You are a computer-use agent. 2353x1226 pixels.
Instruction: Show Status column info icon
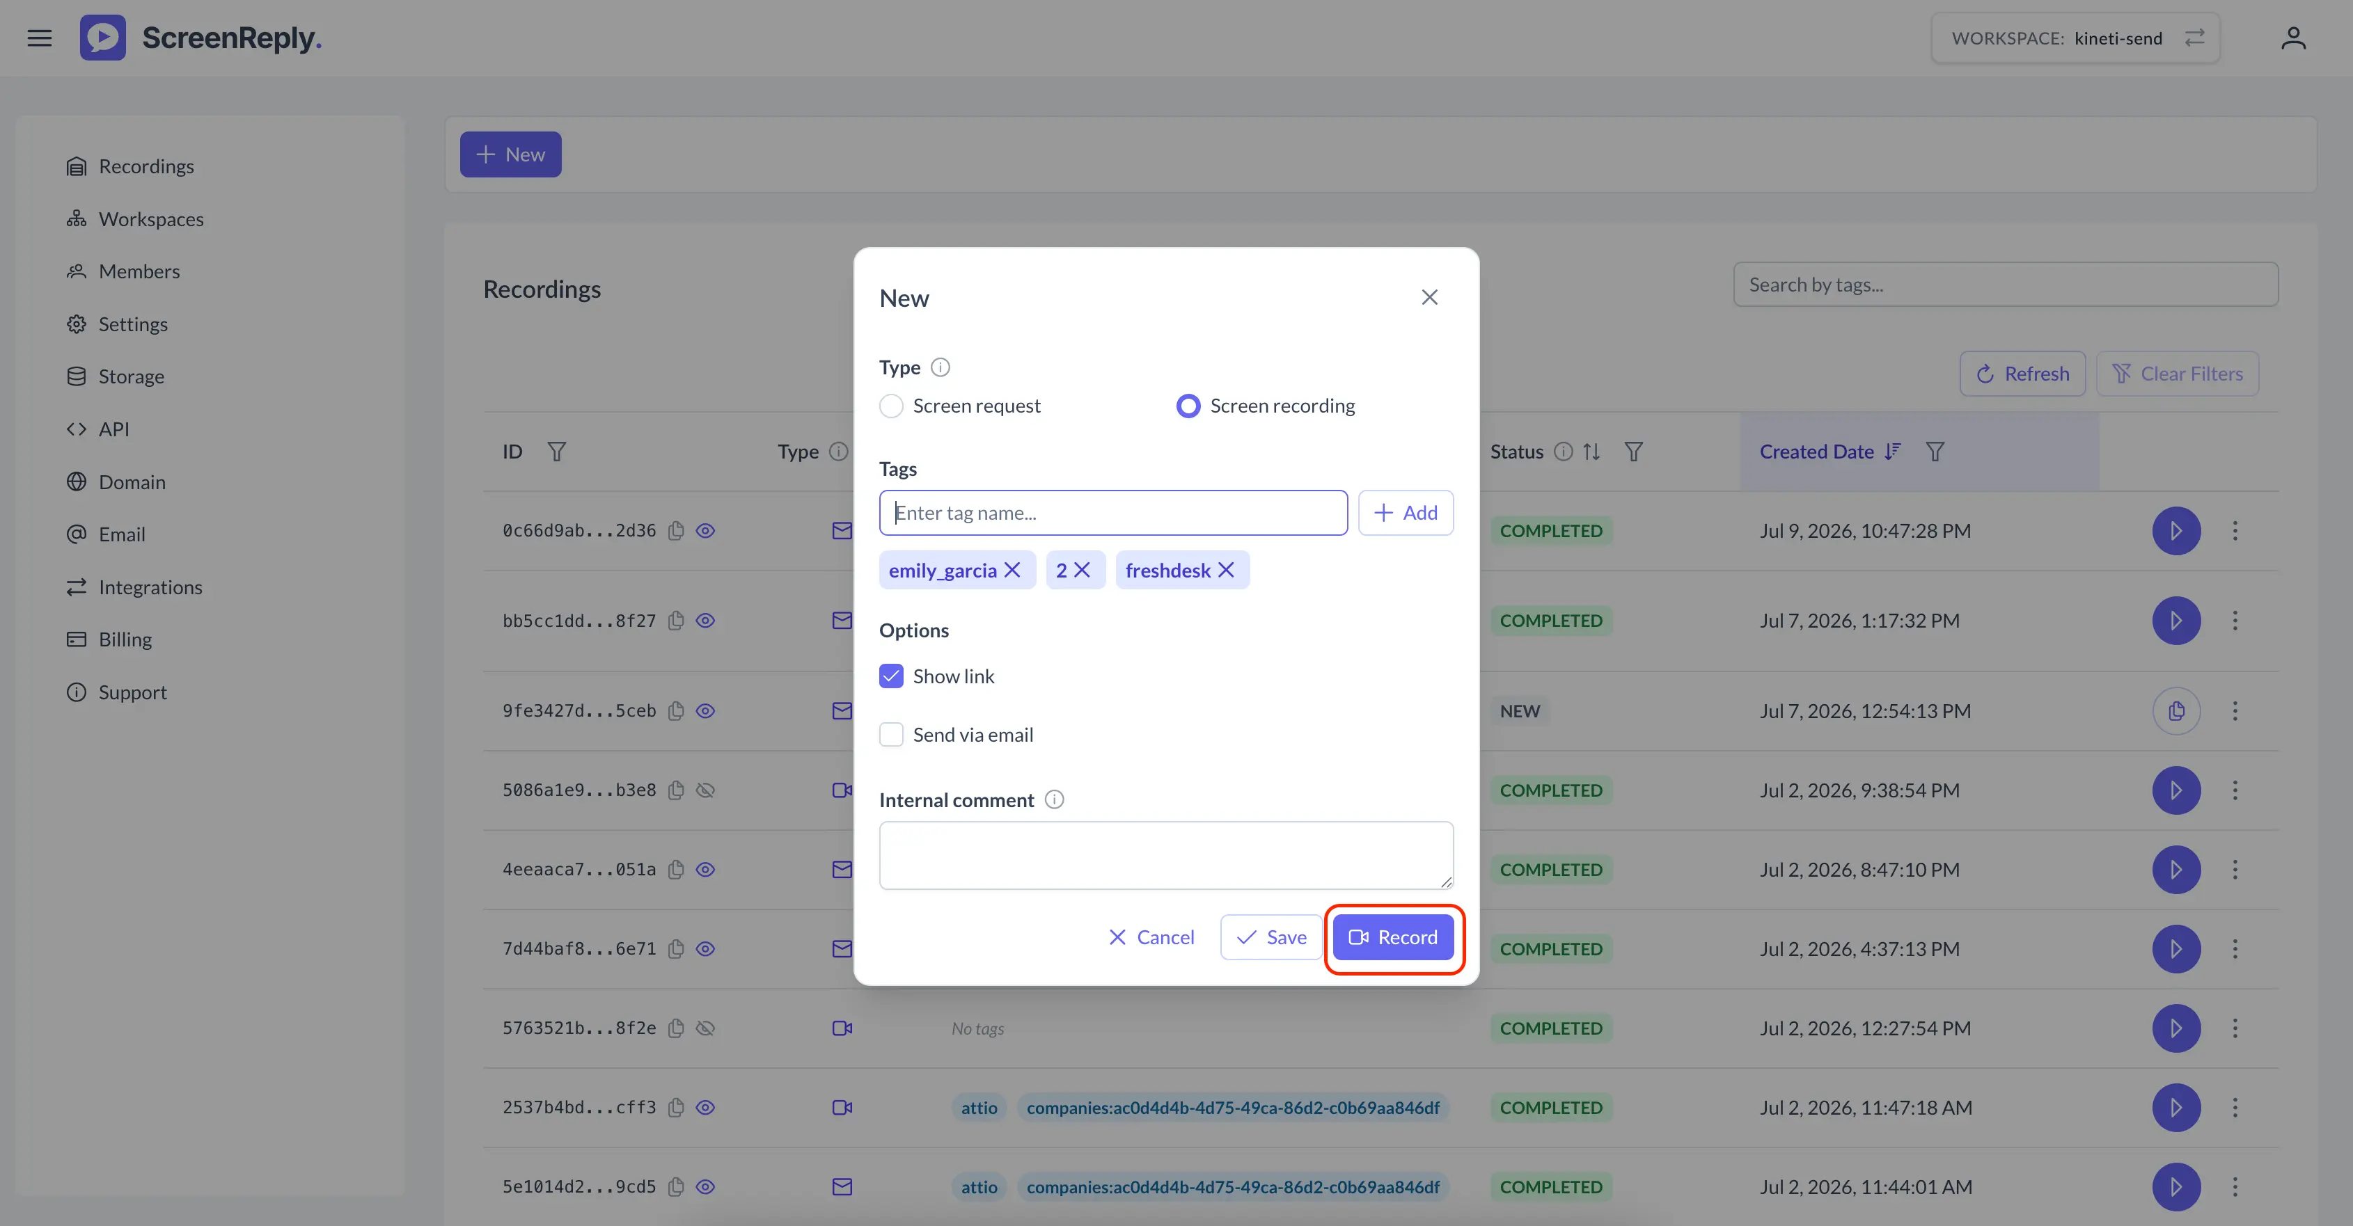point(1564,452)
